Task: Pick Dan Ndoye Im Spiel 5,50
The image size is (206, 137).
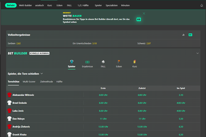Action: click(181, 119)
